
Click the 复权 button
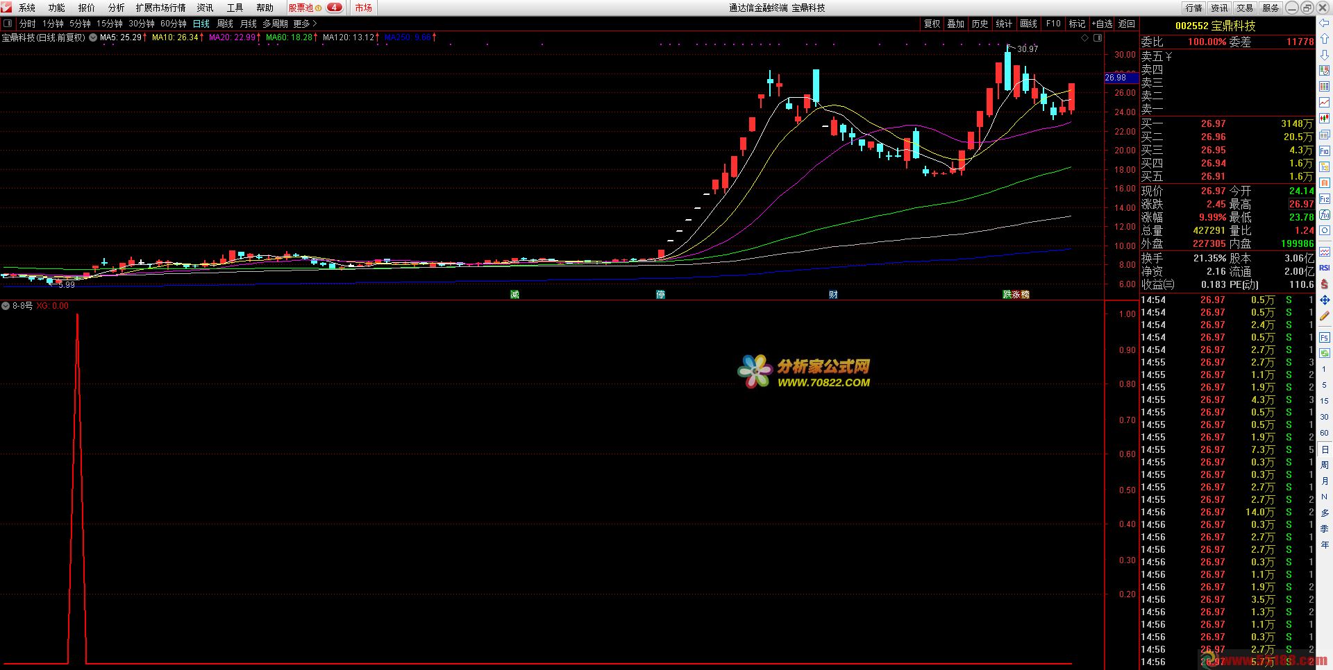932,24
